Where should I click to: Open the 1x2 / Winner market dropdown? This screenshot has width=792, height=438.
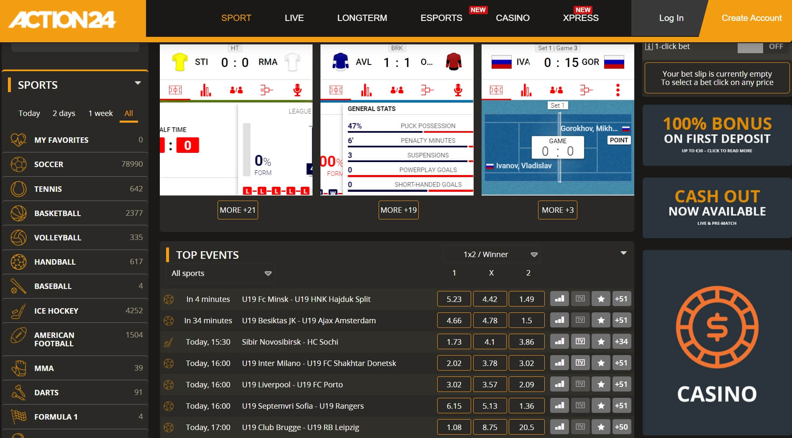[492, 254]
